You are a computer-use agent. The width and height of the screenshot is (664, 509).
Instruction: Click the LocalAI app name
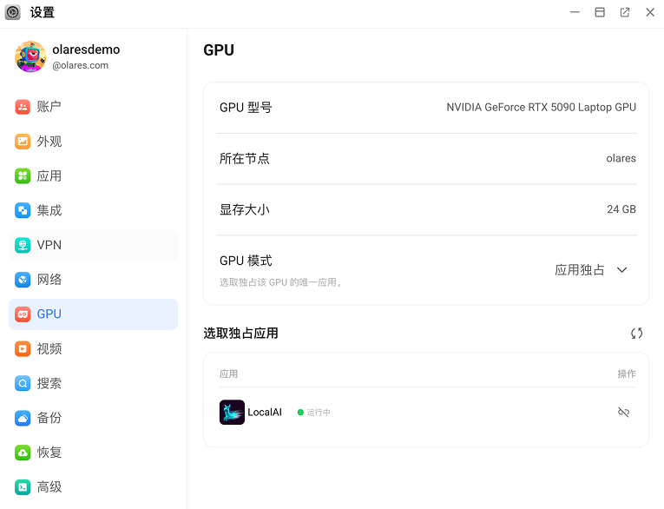[265, 412]
